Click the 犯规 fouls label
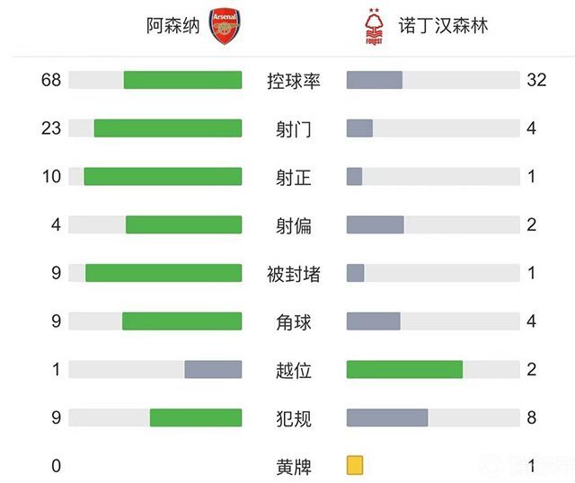The width and height of the screenshot is (575, 483). (x=294, y=417)
